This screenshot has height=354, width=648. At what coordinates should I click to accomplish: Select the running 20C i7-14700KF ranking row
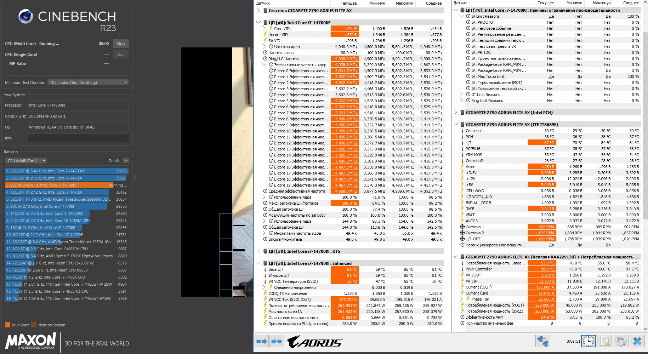(67, 185)
